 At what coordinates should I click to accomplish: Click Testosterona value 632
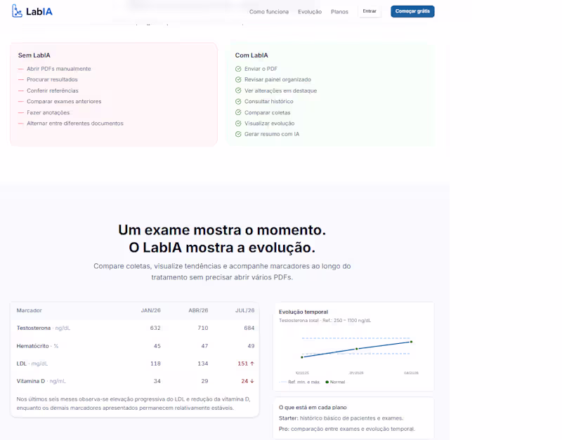click(155, 328)
